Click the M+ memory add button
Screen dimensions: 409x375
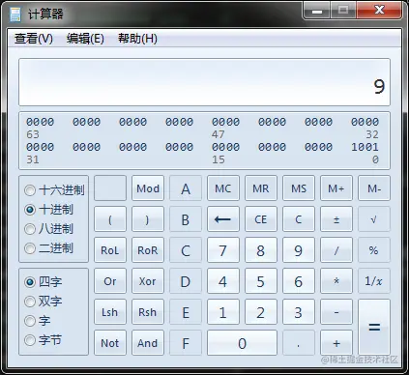coord(336,188)
